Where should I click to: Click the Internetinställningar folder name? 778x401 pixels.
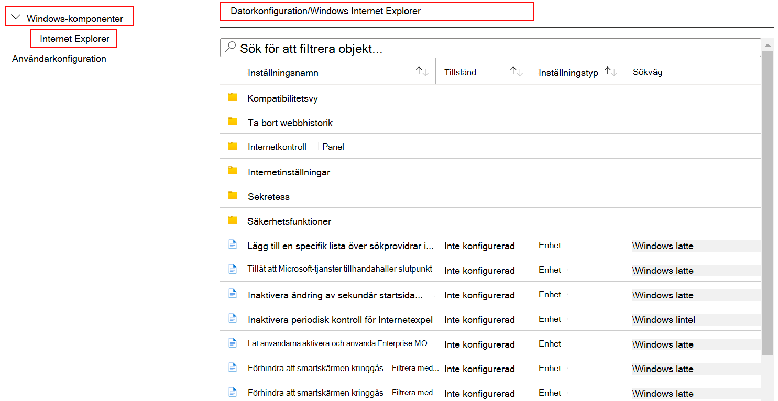(289, 172)
